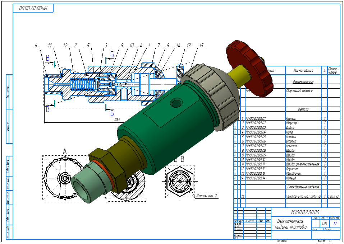Click designation code 'МЧ00.02.00.06'
The width and height of the screenshot is (344, 244).
click(x=256, y=141)
